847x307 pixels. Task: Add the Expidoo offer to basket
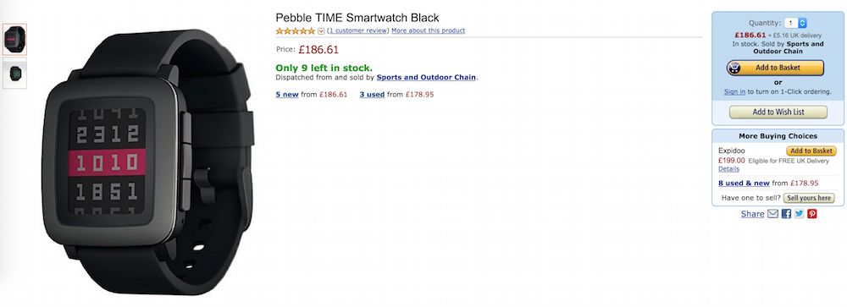click(x=811, y=151)
